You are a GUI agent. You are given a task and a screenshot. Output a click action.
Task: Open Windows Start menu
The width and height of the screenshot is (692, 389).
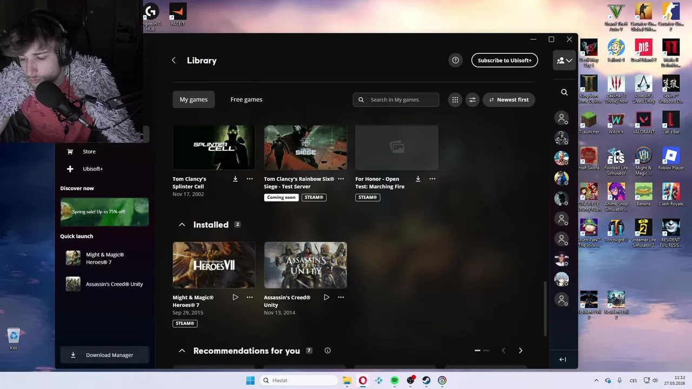(x=250, y=380)
